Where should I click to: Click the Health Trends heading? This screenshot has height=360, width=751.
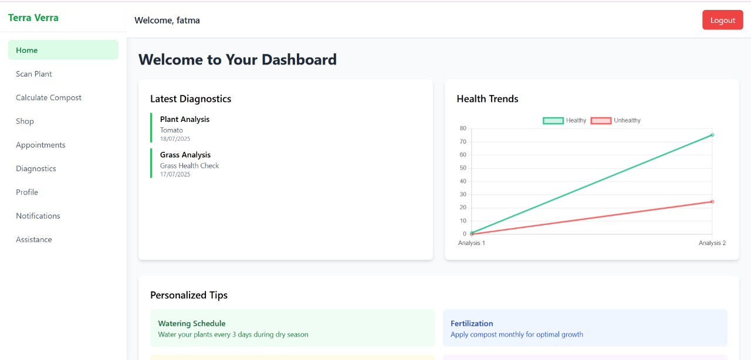click(x=488, y=99)
